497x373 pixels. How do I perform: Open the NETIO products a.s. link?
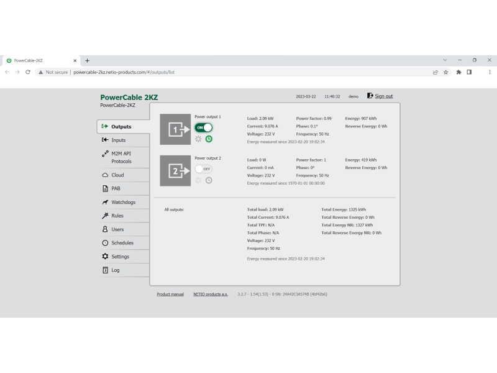pos(211,294)
